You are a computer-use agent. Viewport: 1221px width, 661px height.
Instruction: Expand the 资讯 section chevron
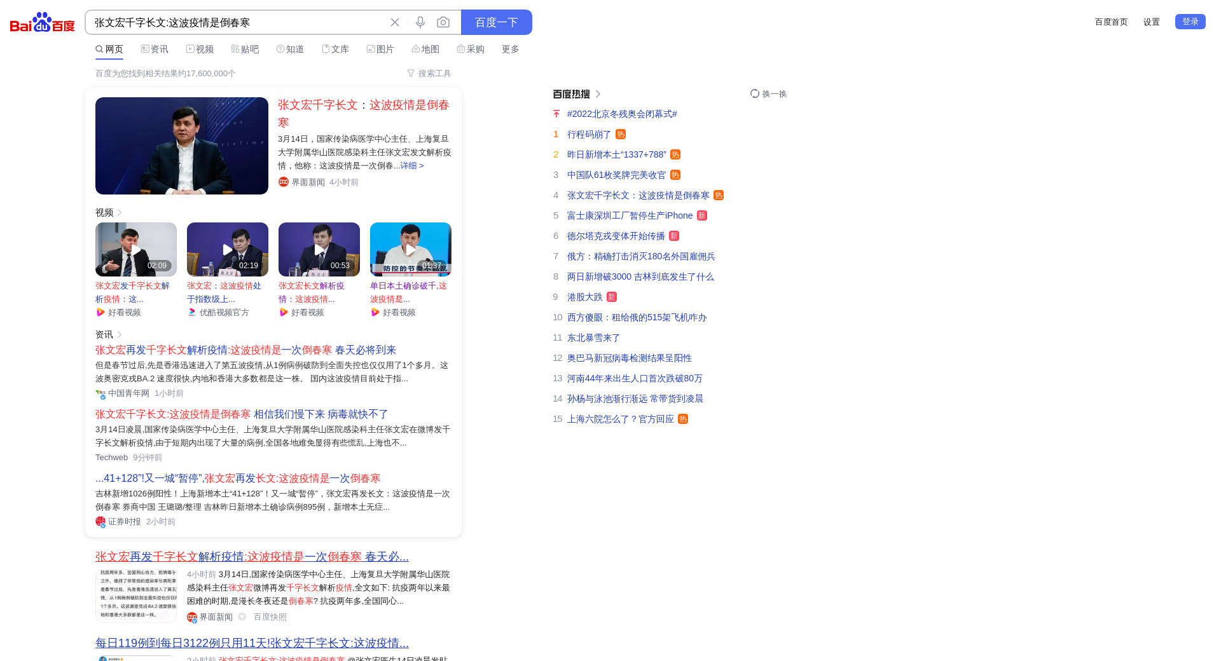pos(120,334)
